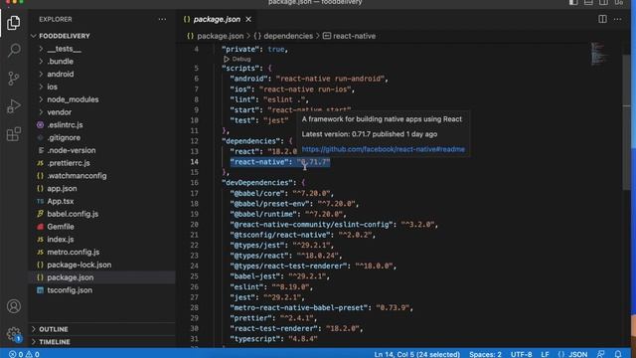Open errors and warnings in status bar

(24, 354)
